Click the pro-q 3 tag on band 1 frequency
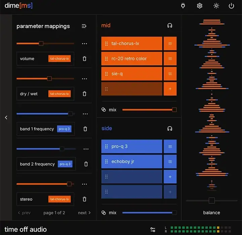The width and height of the screenshot is (242, 235). pyautogui.click(x=64, y=129)
